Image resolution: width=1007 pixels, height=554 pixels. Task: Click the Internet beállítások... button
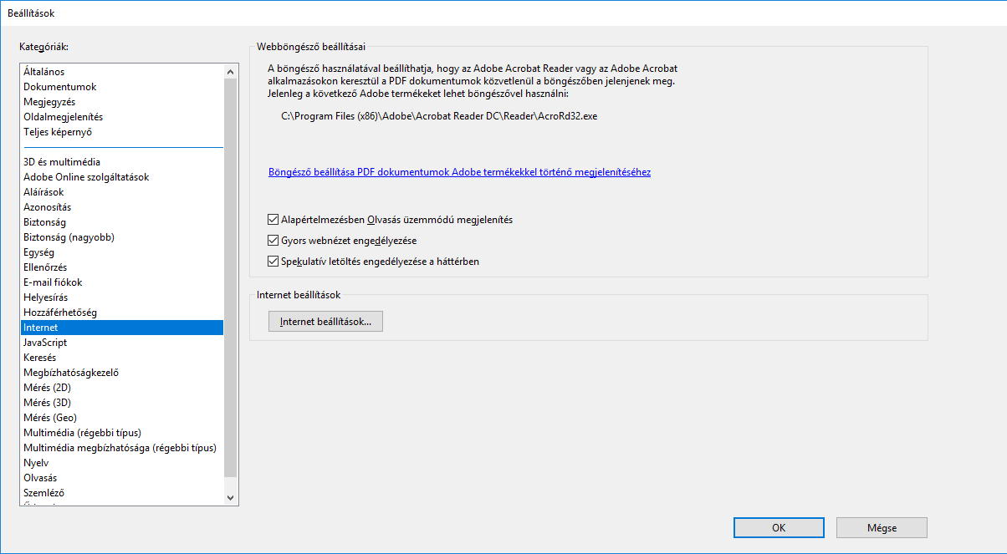[x=325, y=322]
